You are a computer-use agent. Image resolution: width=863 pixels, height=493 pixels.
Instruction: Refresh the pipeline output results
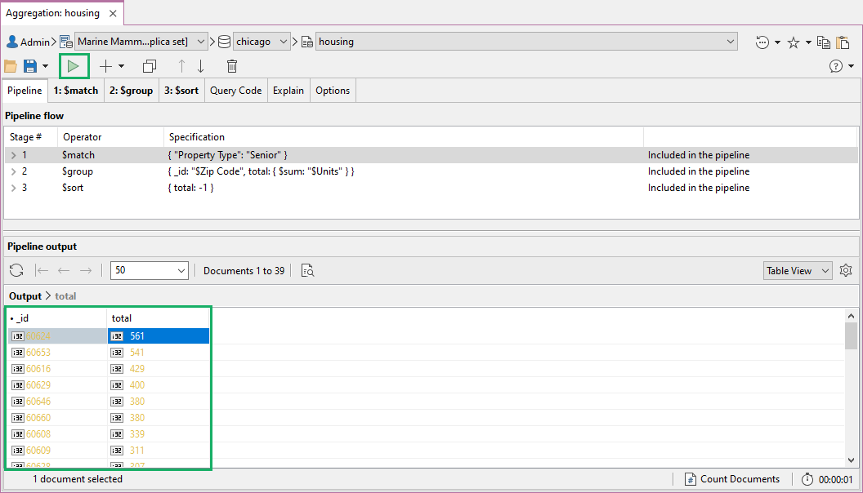[x=16, y=270]
